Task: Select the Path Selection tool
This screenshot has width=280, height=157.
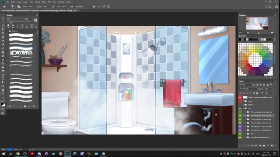Action: [x=3, y=82]
